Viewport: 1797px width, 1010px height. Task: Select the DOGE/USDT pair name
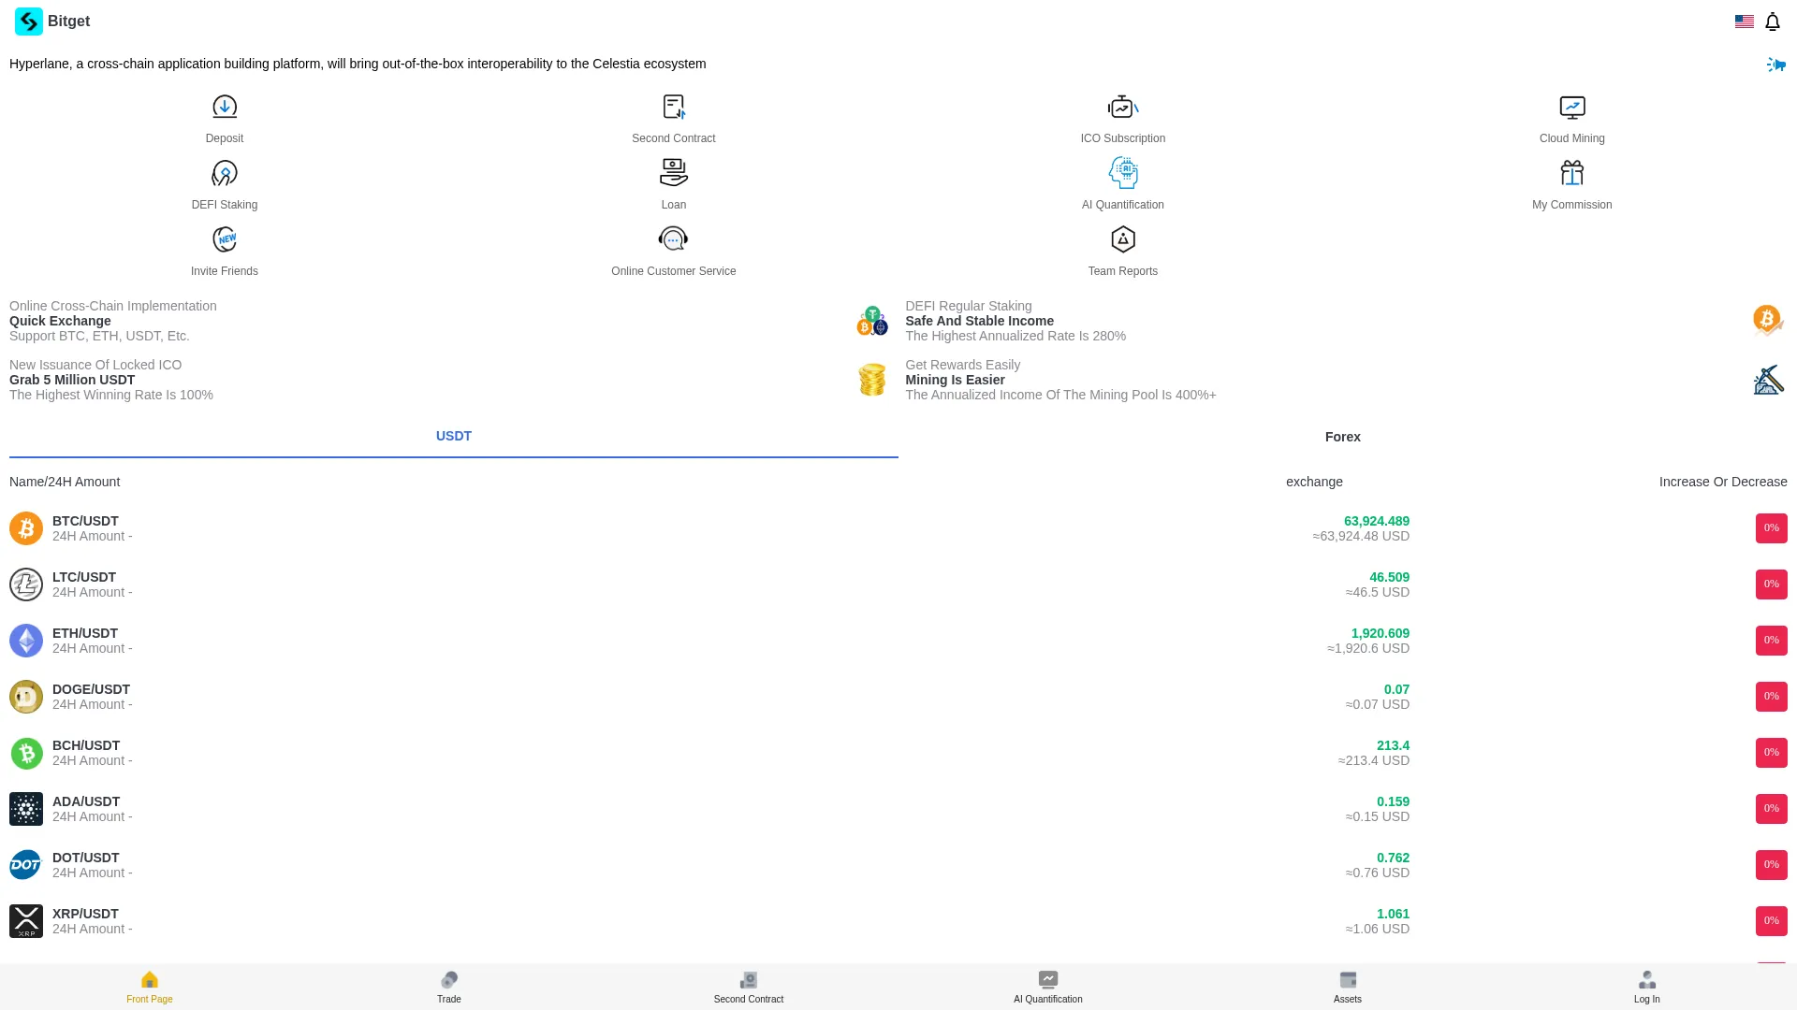91,689
